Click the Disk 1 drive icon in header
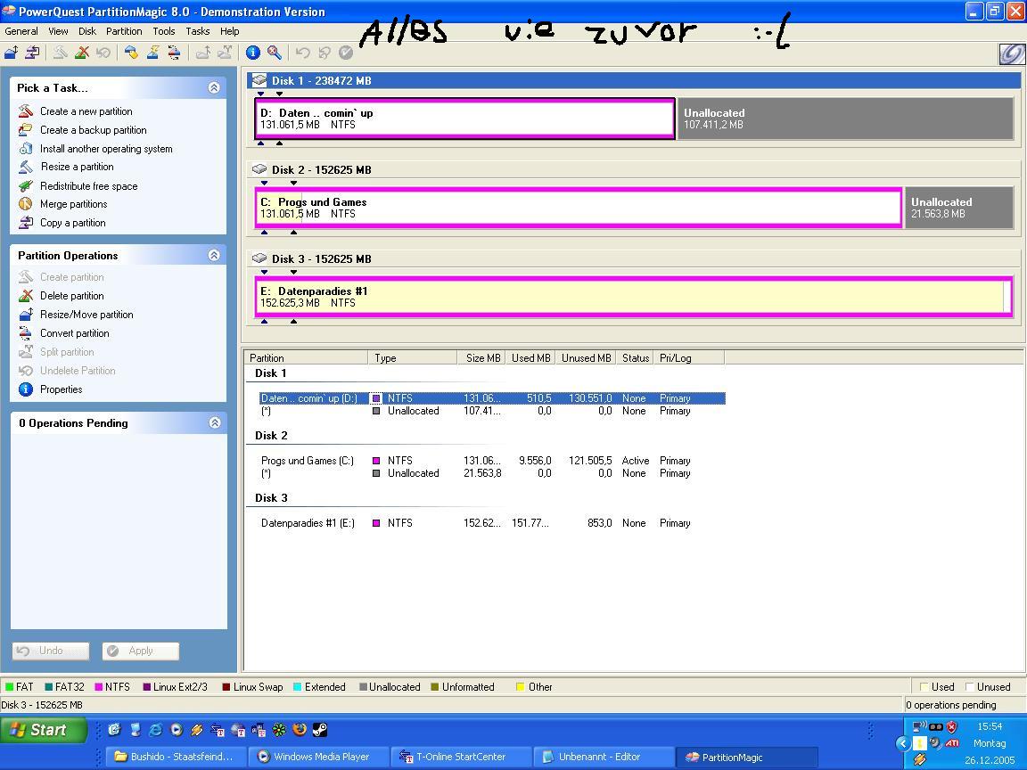The width and height of the screenshot is (1027, 770). [x=259, y=80]
